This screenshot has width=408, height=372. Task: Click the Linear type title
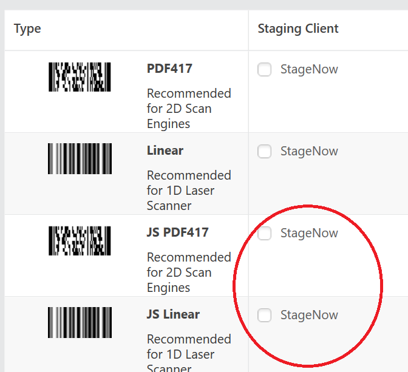click(165, 150)
